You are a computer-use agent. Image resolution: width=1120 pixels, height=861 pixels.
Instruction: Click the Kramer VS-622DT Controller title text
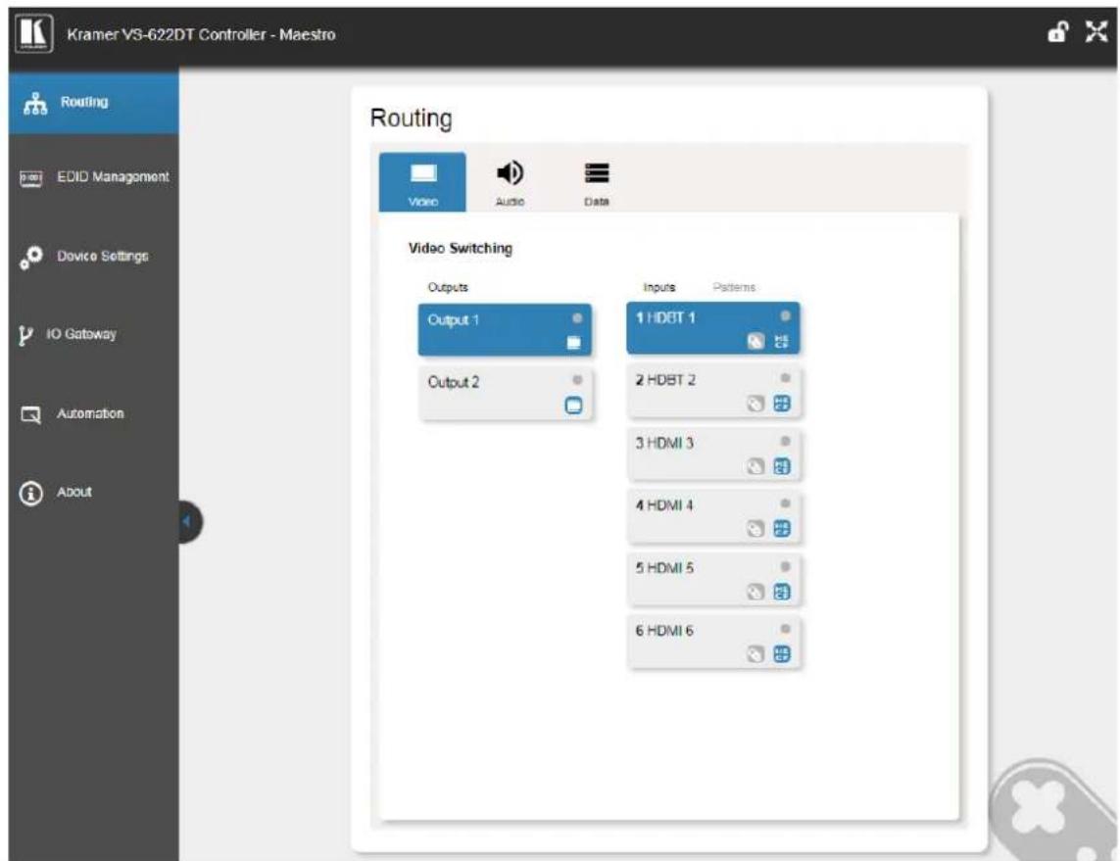click(202, 34)
